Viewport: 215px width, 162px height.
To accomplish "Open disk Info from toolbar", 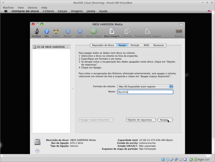I will 47,31.
